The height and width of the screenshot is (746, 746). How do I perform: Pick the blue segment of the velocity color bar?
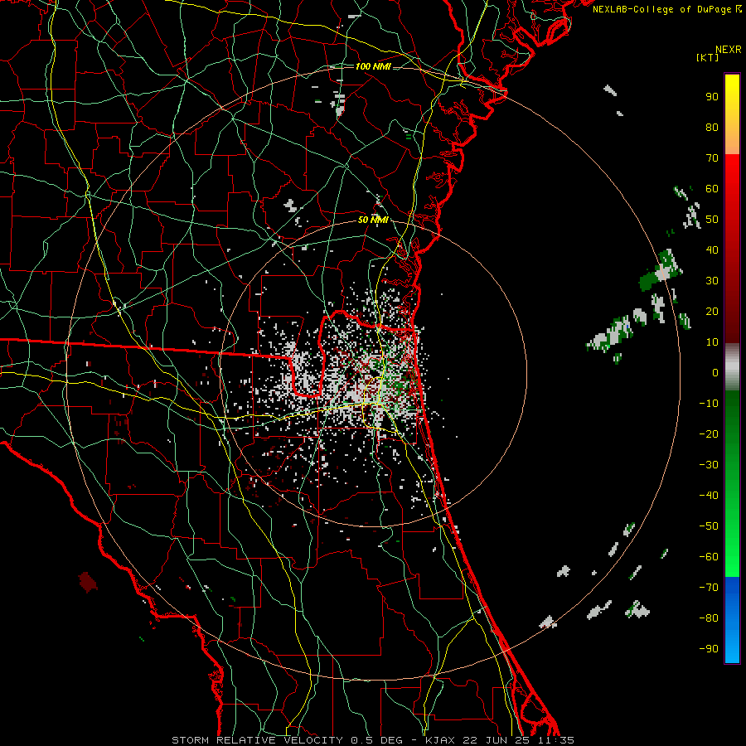(x=732, y=619)
